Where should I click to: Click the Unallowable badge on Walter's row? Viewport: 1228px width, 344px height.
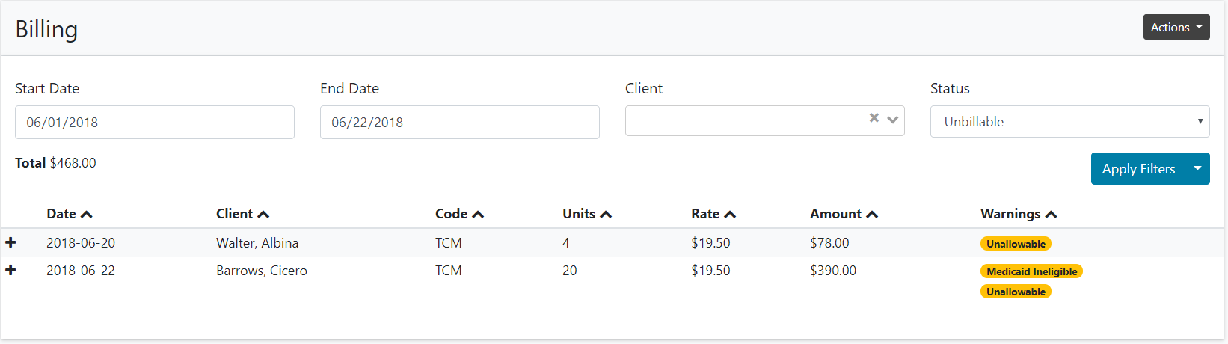[x=1016, y=244]
